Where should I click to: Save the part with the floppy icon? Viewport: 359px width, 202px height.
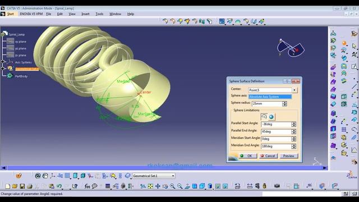coord(22,186)
